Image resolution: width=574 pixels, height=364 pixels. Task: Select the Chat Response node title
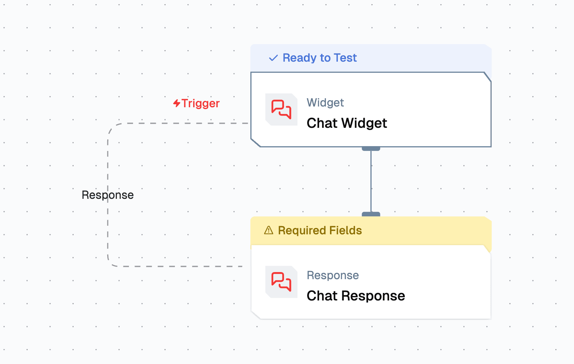(356, 296)
